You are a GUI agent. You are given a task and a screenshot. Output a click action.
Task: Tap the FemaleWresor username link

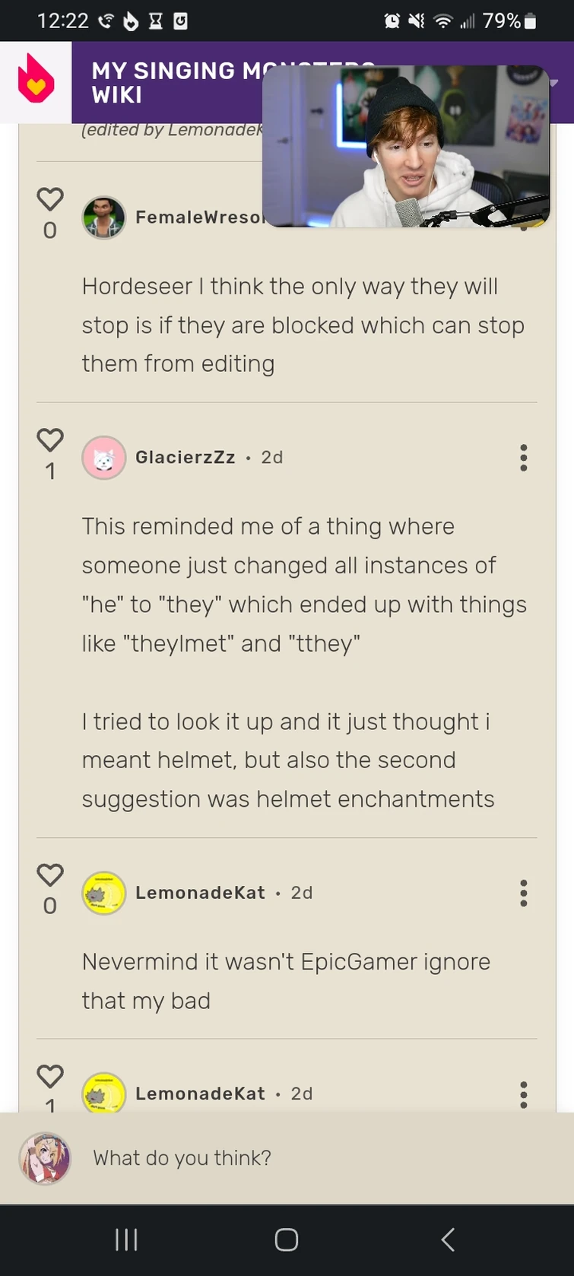pyautogui.click(x=198, y=217)
